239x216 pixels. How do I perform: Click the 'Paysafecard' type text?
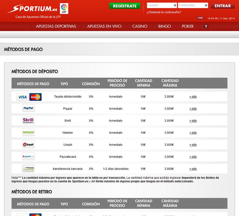point(68,157)
